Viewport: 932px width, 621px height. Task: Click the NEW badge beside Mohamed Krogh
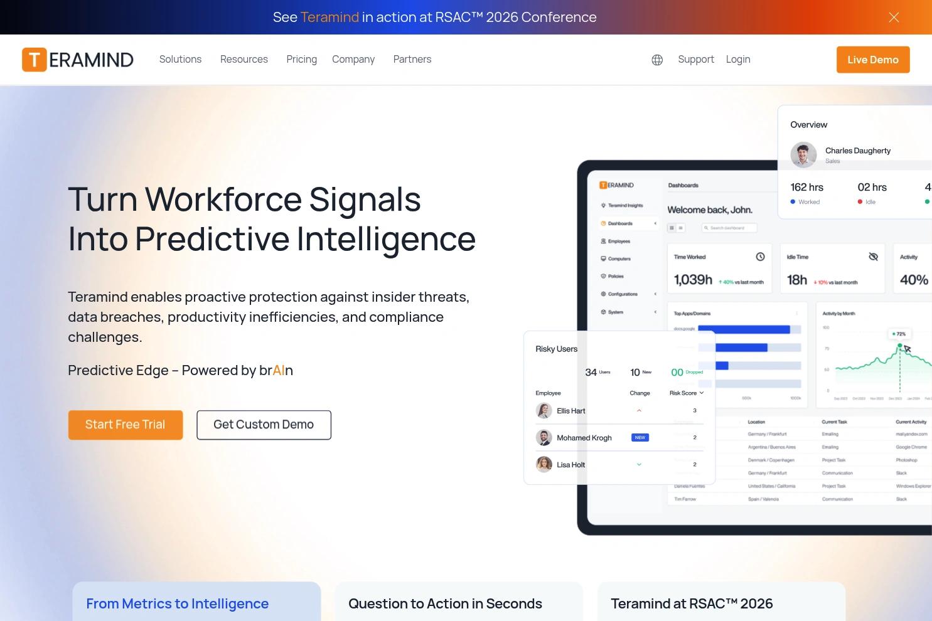click(x=640, y=438)
